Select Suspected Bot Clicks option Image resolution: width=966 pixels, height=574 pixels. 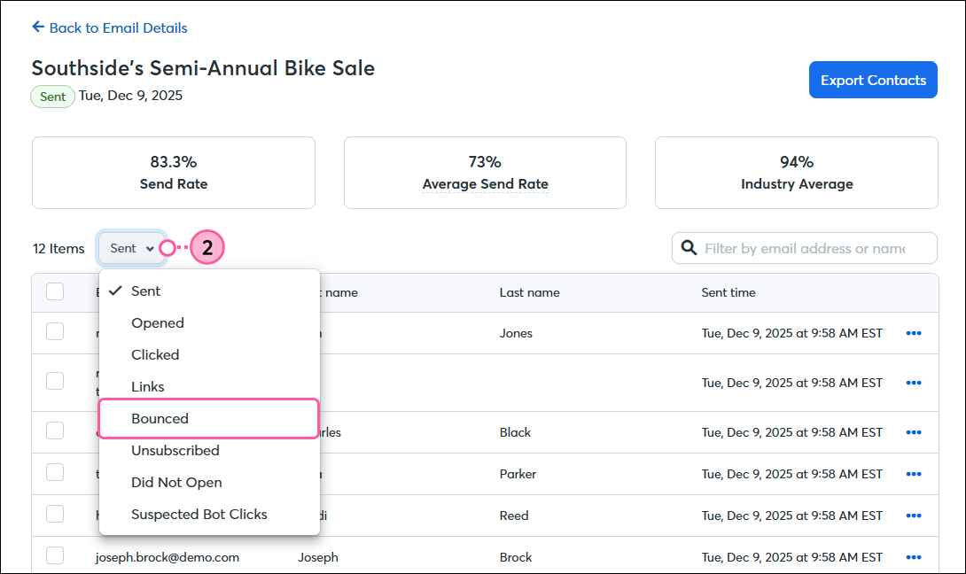point(199,514)
